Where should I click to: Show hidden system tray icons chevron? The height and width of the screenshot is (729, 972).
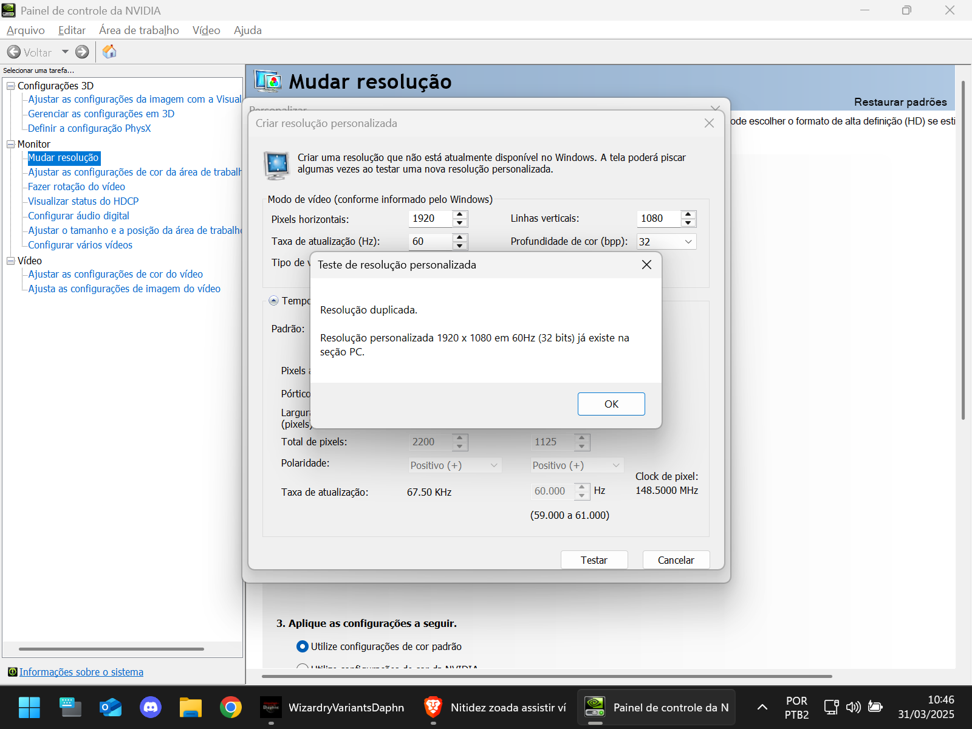tap(762, 707)
